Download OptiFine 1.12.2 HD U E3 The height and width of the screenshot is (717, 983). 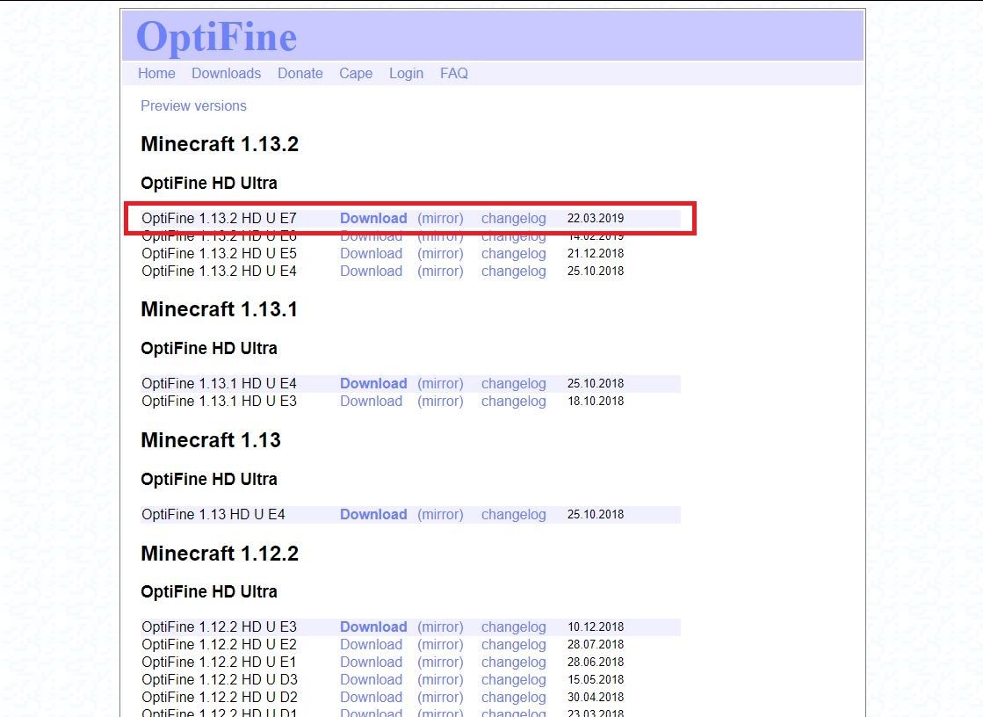pyautogui.click(x=373, y=626)
